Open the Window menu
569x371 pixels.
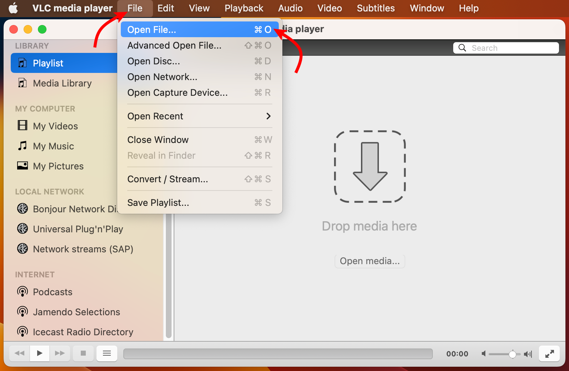(x=427, y=8)
